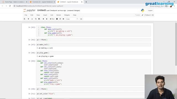
Task: Rename notebook title Untitled3
Action: [x=41, y=10]
